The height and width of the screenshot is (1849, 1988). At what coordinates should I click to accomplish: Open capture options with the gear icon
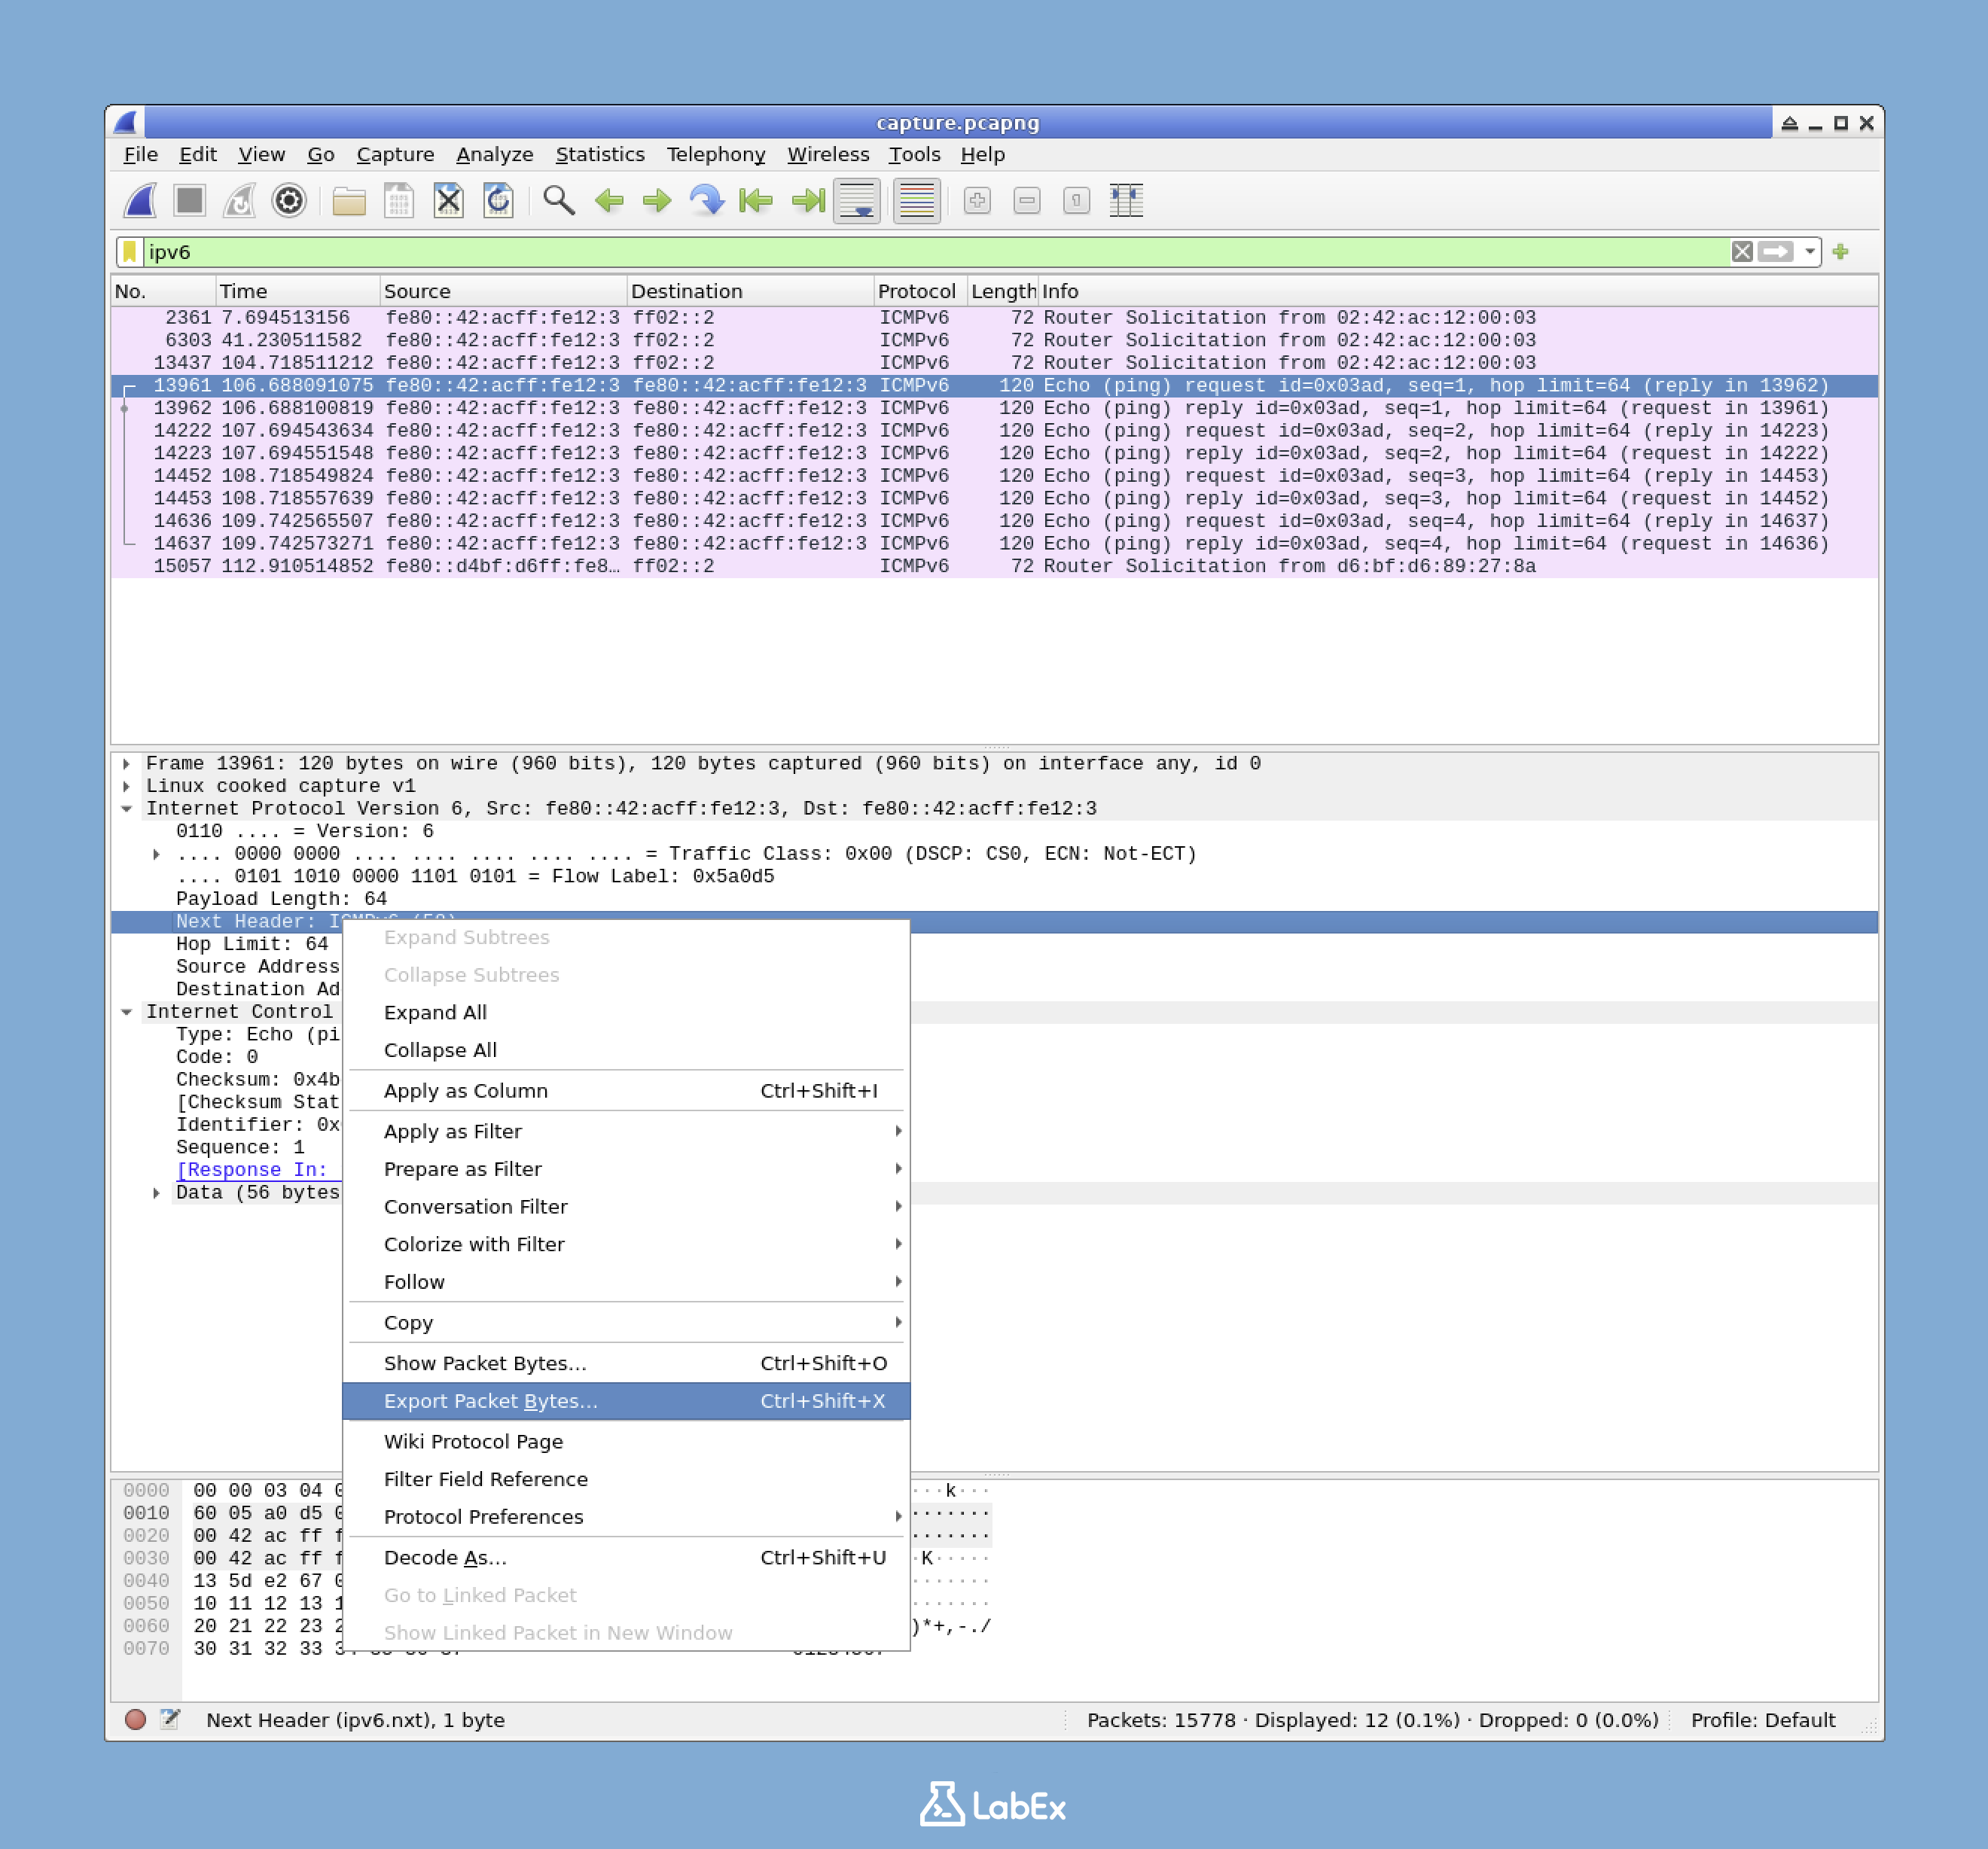pos(289,200)
